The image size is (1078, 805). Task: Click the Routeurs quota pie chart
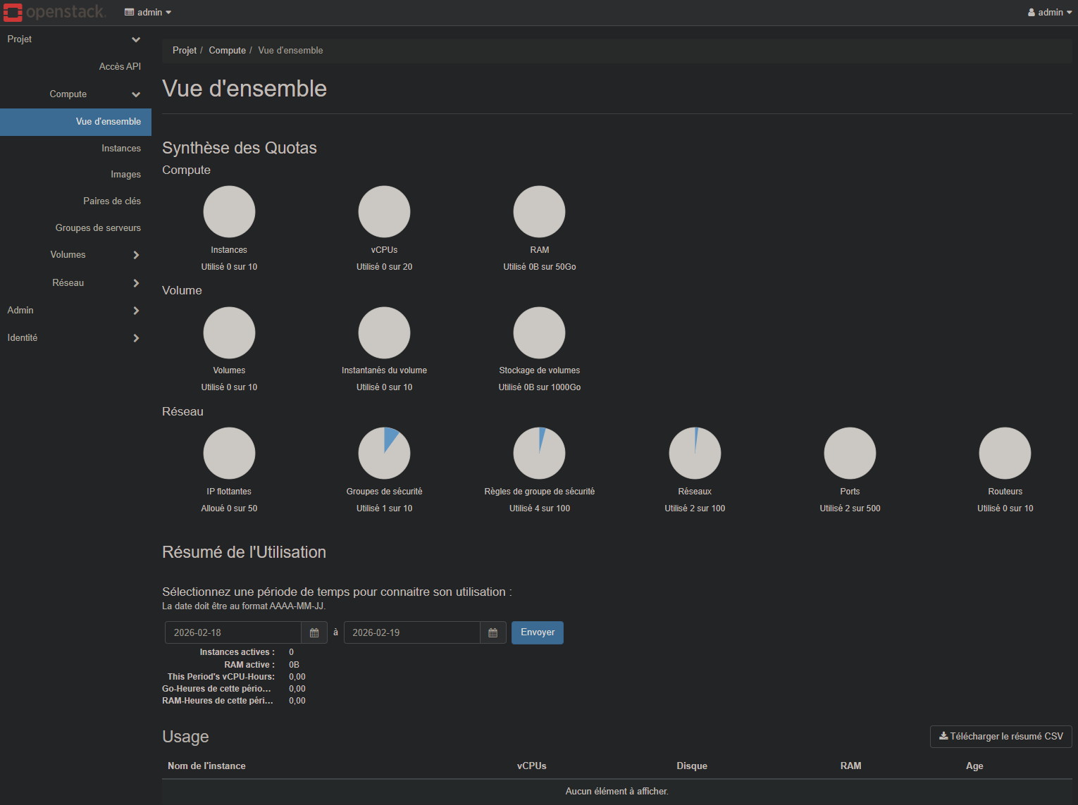(x=1005, y=453)
